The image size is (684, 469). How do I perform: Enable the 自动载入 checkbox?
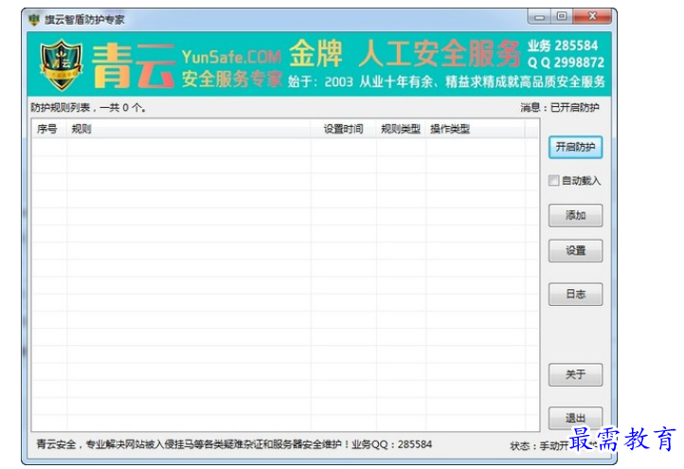[x=553, y=180]
